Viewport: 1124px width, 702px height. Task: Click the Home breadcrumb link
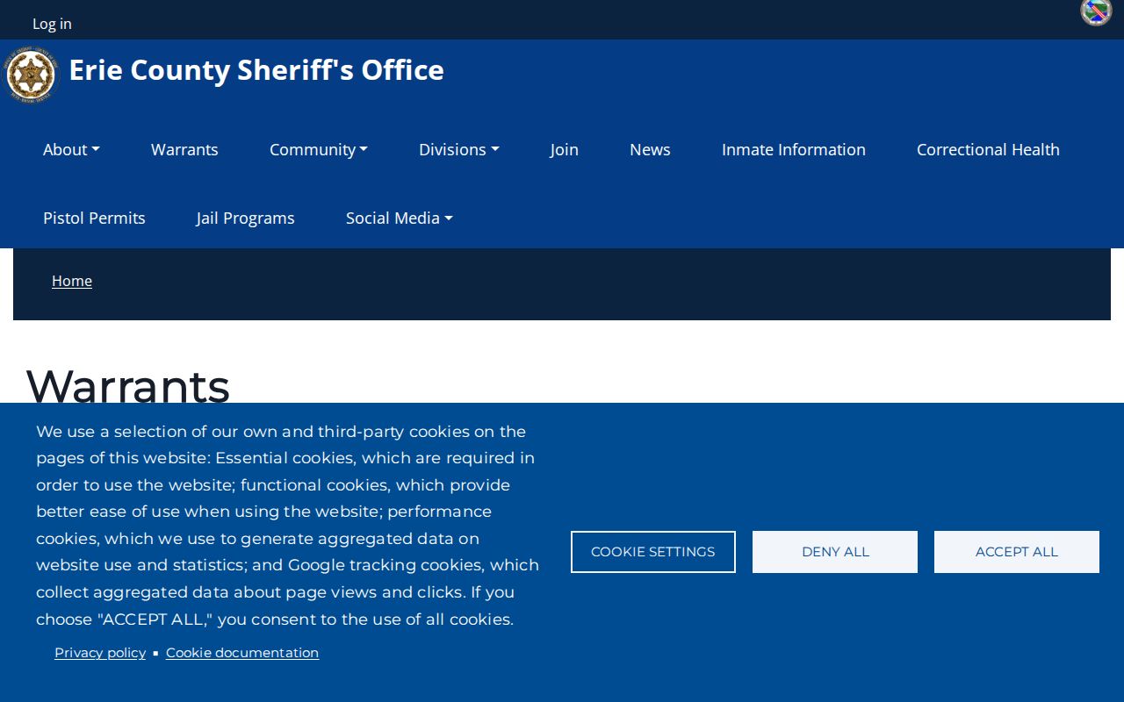(x=72, y=281)
